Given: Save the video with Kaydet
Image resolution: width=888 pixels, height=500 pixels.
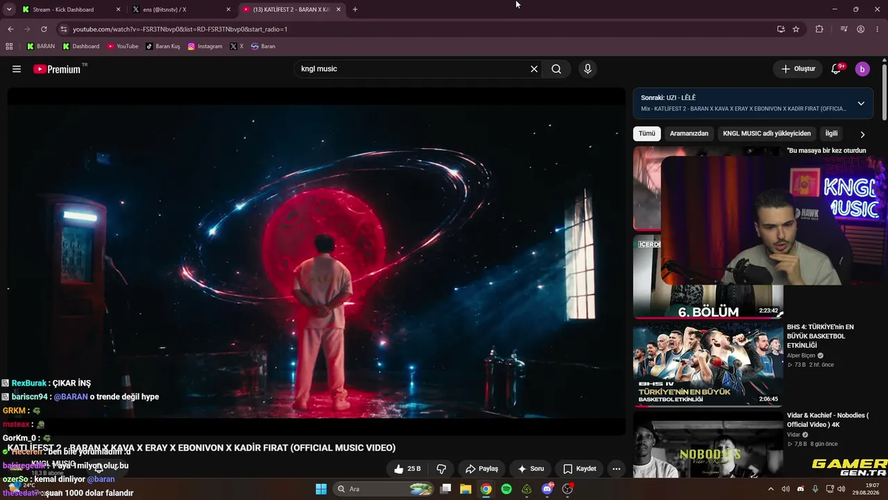Looking at the screenshot, I should [579, 469].
